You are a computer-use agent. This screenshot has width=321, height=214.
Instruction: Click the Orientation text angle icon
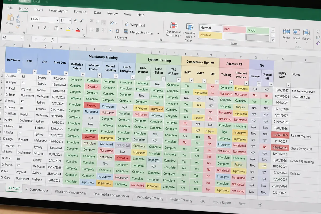pyautogui.click(x=112, y=23)
